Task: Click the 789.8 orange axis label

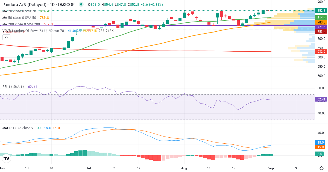Action: pyautogui.click(x=321, y=22)
